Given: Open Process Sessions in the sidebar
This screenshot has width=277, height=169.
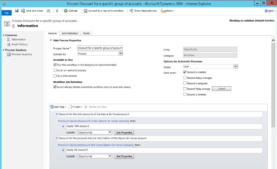Looking at the screenshot, I should 22,54.
